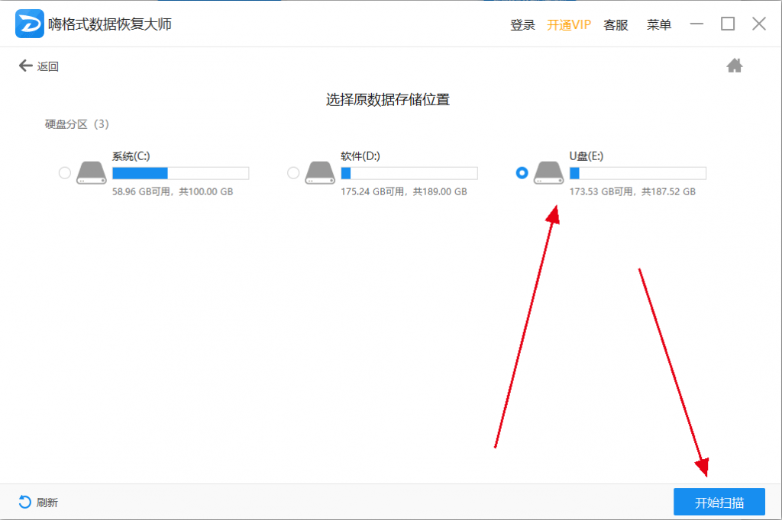Select the 系统(C:) radio button
Screen dimensions: 782x520
click(x=65, y=173)
